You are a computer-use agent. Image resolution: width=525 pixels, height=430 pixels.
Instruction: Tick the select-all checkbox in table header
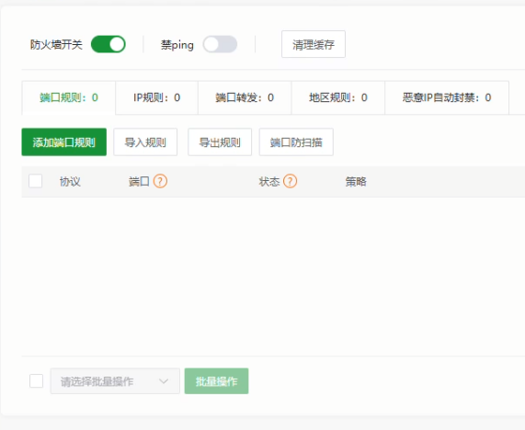click(36, 181)
